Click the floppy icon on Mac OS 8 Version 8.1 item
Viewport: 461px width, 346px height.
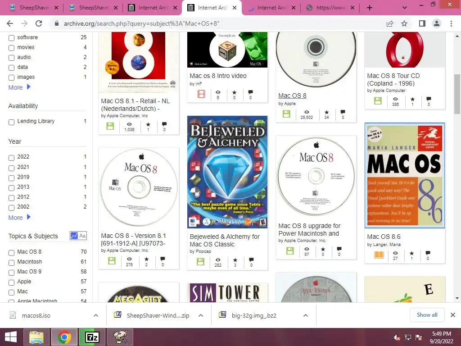point(112,261)
